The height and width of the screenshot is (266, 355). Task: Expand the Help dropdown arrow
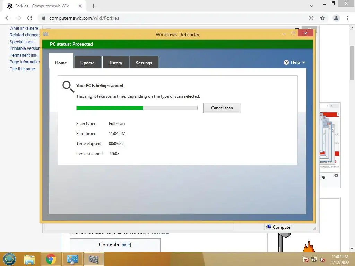click(304, 62)
